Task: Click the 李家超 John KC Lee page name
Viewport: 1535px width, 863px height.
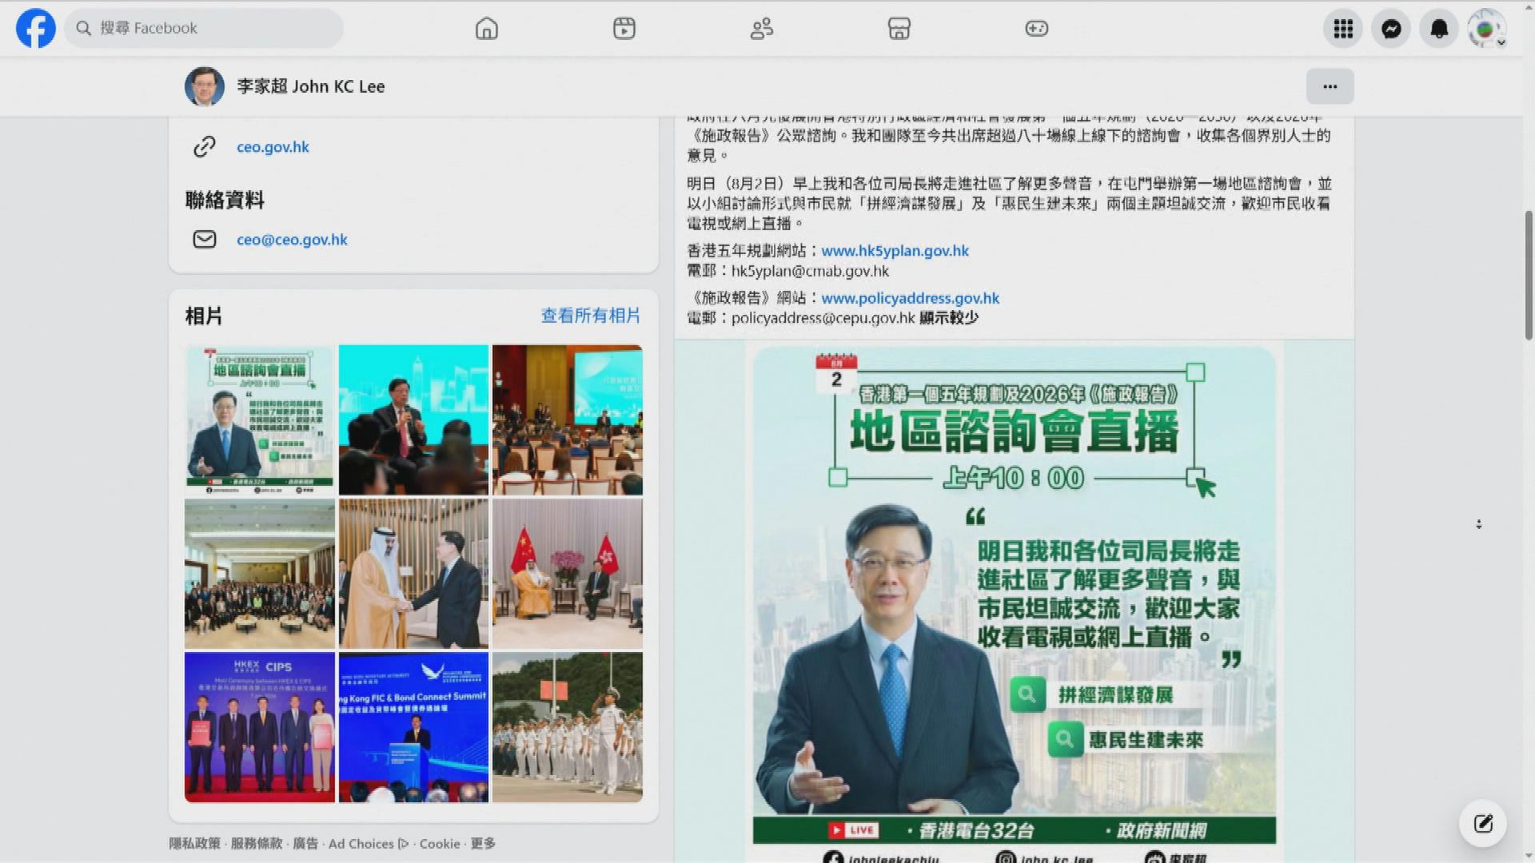Action: point(311,86)
